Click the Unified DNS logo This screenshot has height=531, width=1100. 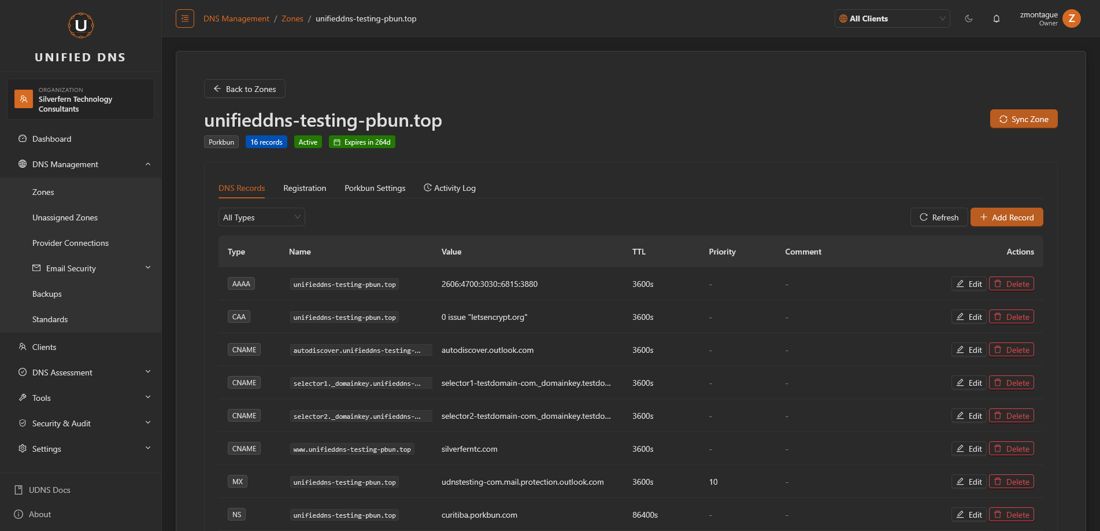pos(81,25)
